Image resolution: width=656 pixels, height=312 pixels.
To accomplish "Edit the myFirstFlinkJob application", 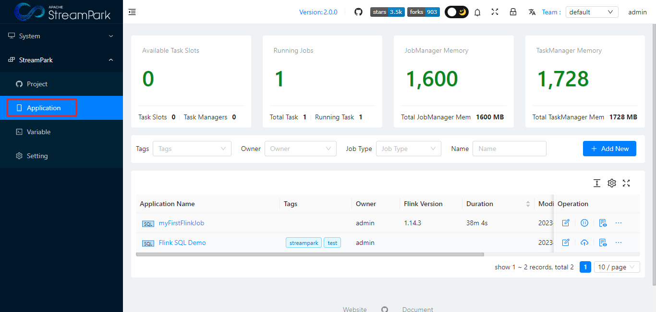I will 566,223.
